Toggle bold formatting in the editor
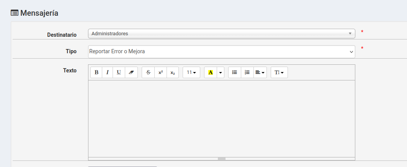 pos(96,72)
